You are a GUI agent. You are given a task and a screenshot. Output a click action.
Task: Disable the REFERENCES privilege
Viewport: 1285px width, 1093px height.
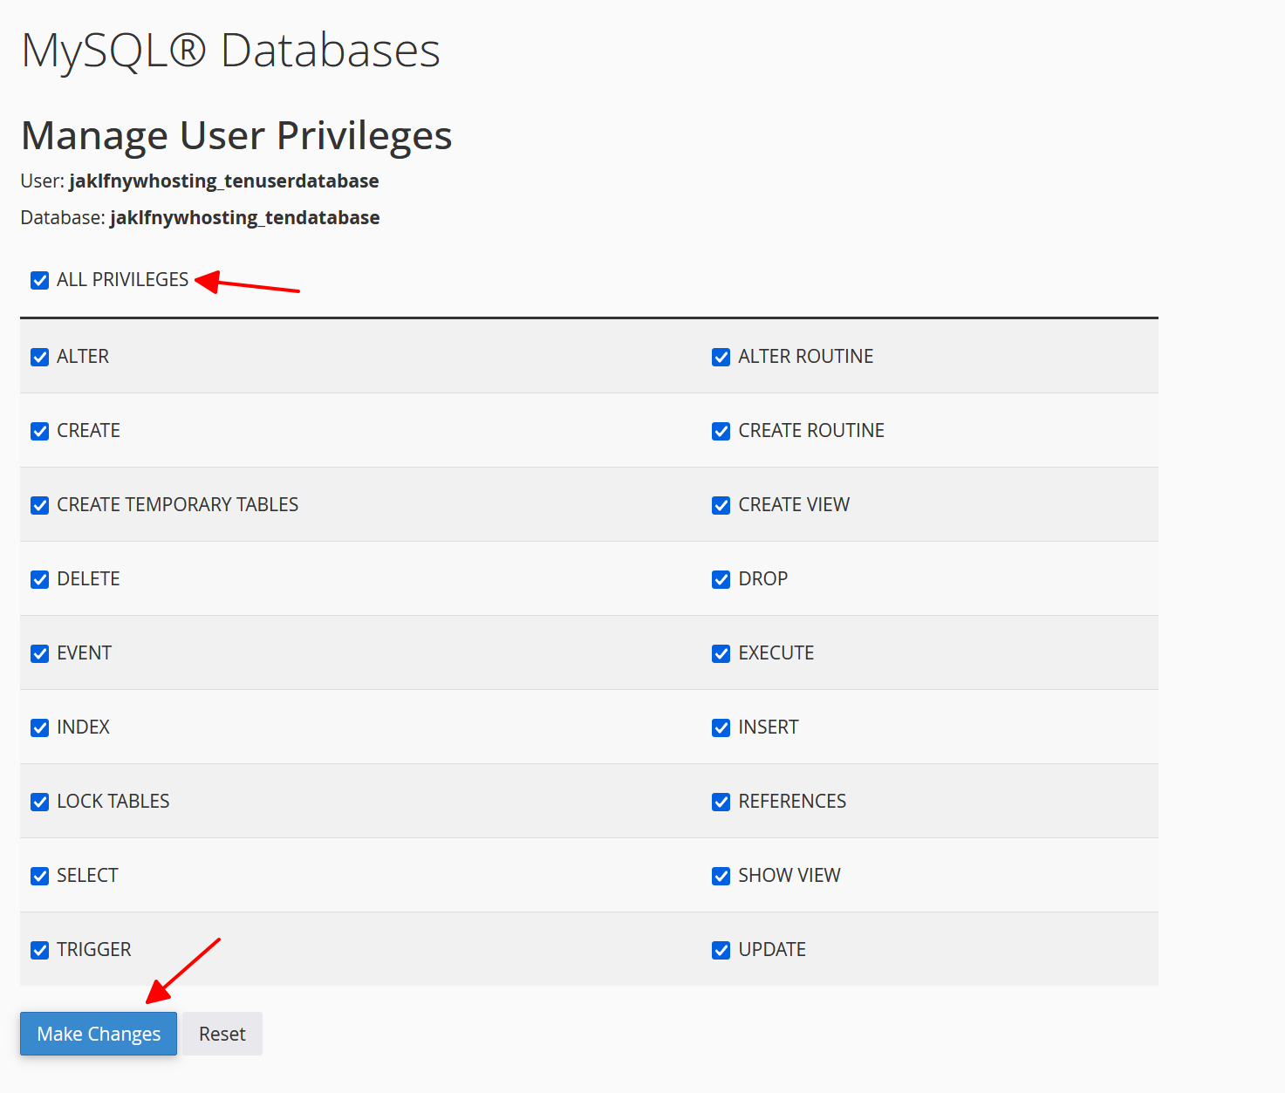[721, 802]
